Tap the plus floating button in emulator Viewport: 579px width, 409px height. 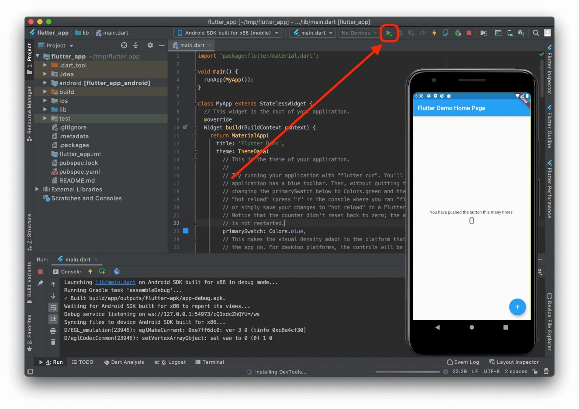click(x=517, y=307)
